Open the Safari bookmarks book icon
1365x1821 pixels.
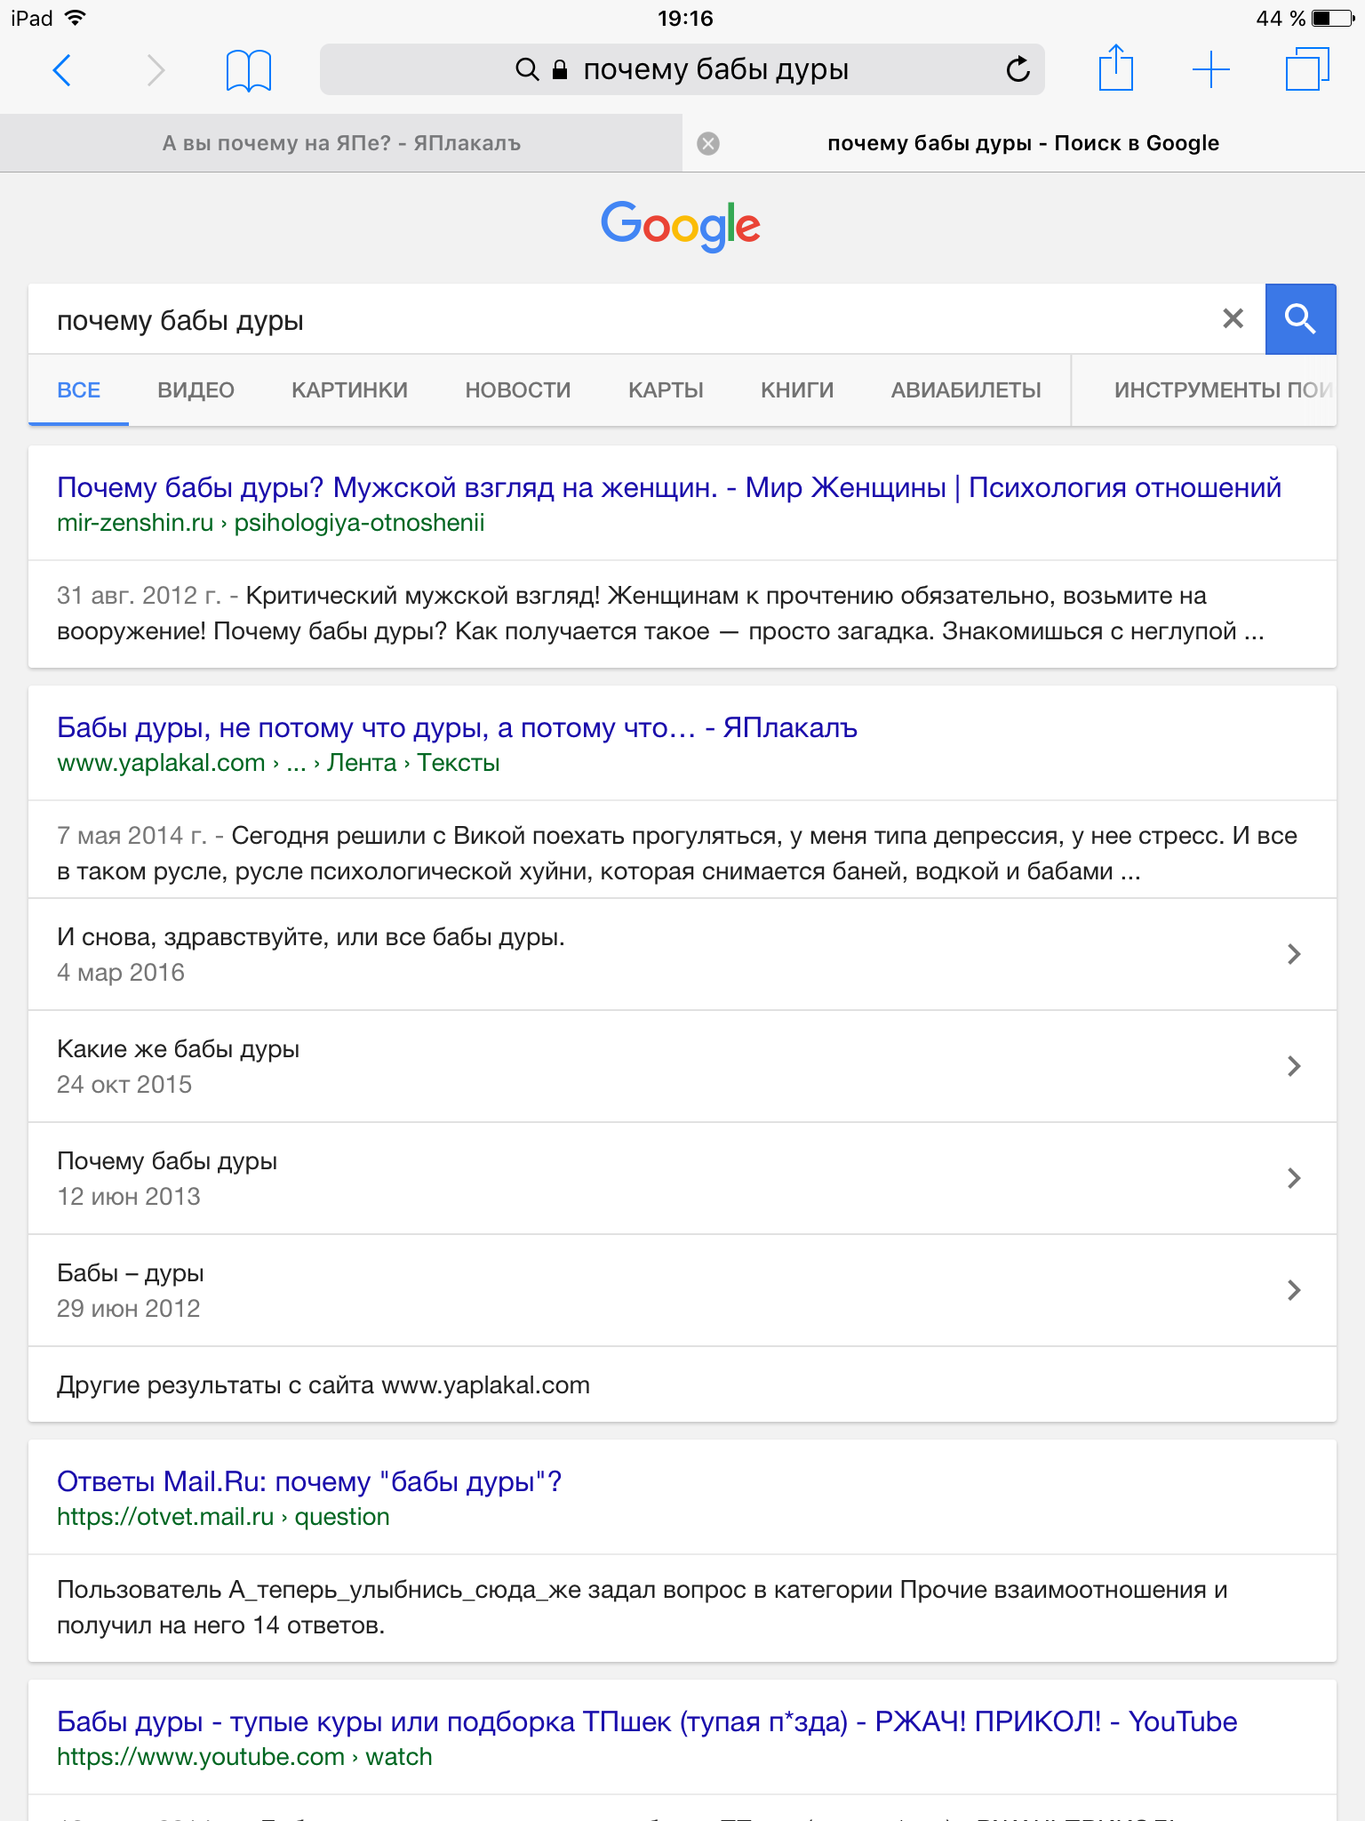pyautogui.click(x=249, y=70)
